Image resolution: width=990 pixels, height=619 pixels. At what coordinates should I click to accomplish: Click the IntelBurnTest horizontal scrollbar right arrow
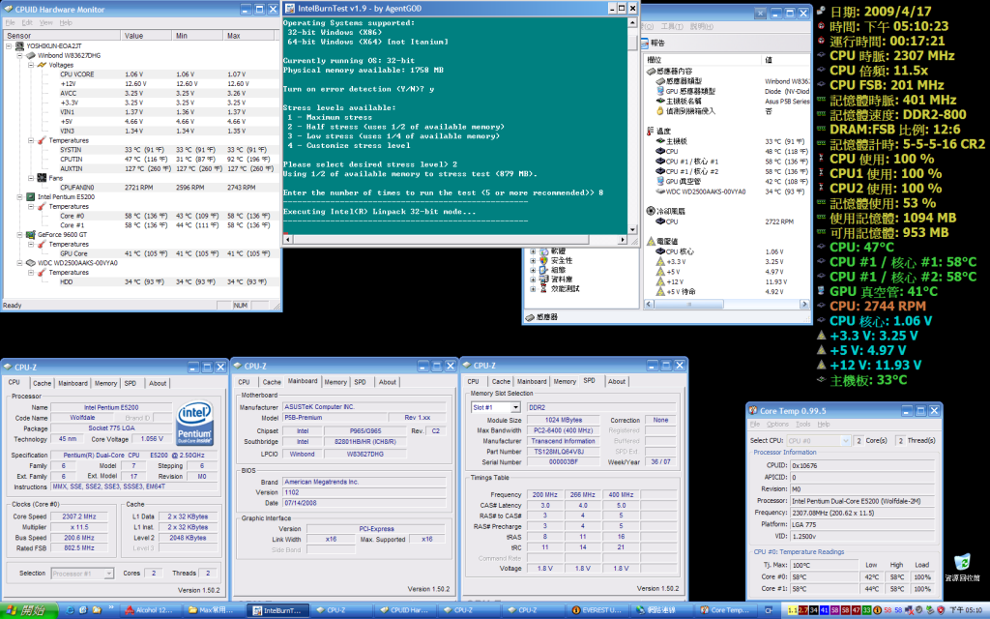pyautogui.click(x=623, y=240)
